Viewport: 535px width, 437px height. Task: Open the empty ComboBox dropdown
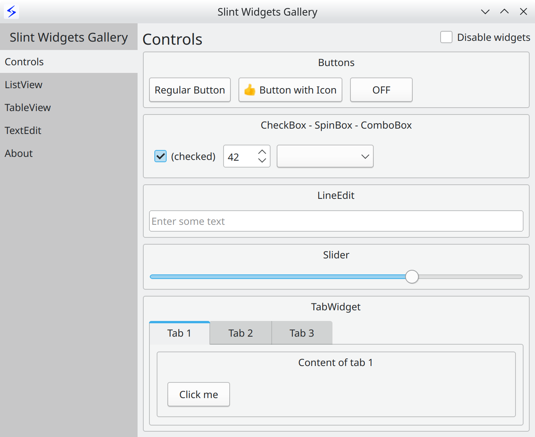tap(325, 156)
